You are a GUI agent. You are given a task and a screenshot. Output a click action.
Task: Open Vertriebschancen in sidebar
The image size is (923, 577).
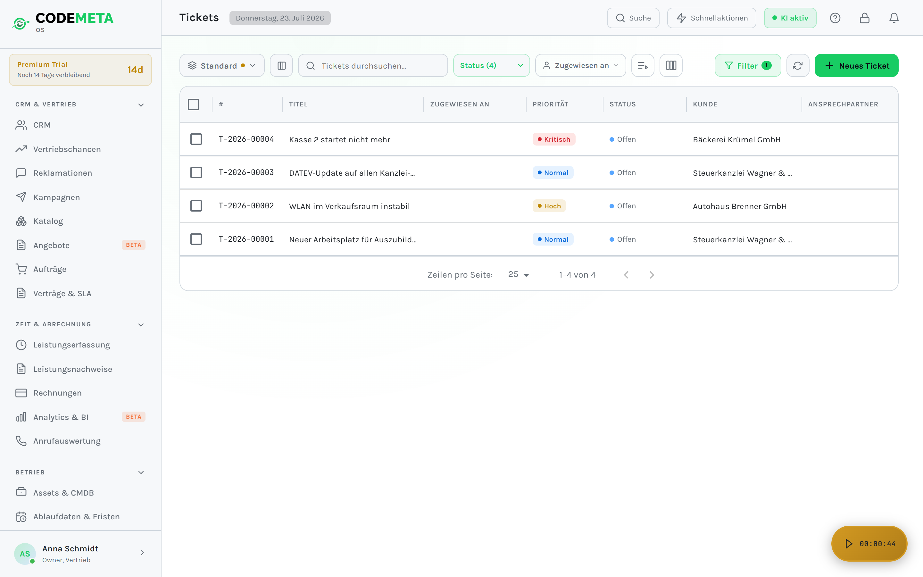pyautogui.click(x=80, y=149)
